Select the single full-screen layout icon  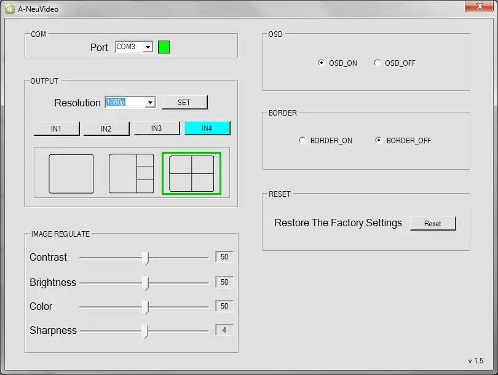71,174
